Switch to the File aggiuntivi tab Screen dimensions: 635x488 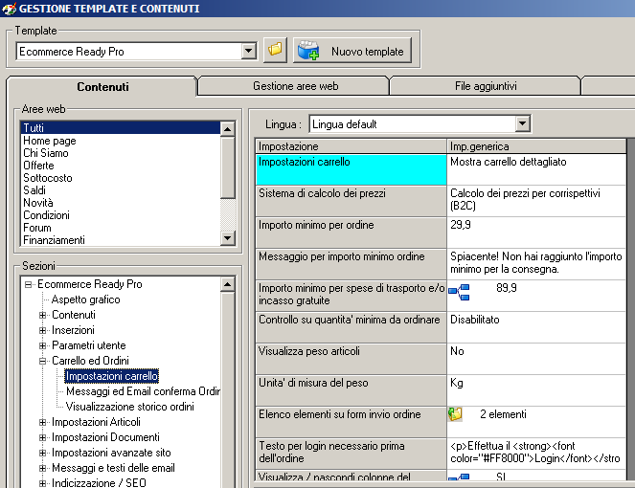pyautogui.click(x=486, y=86)
